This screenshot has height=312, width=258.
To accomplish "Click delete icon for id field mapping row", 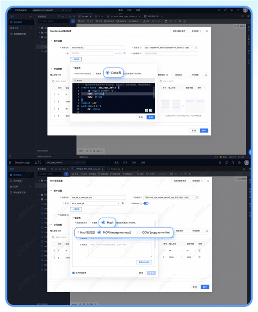I will click(199, 250).
